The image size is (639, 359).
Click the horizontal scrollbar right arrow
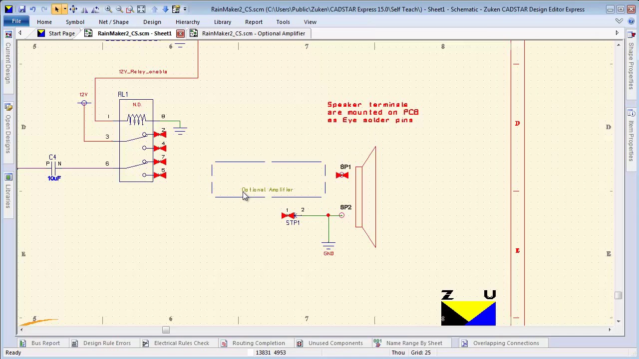[x=610, y=330]
